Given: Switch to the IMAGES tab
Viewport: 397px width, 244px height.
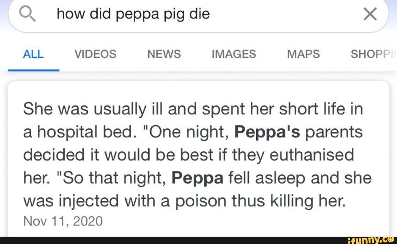Looking at the screenshot, I should 234,54.
